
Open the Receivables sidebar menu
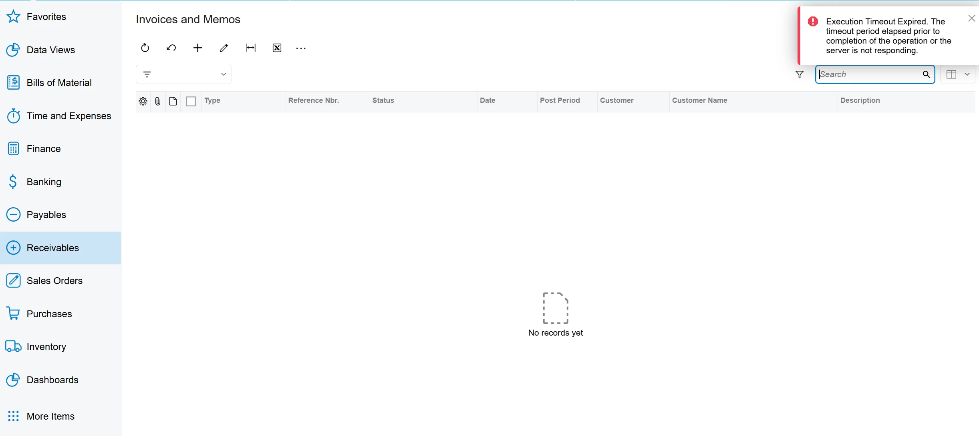pyautogui.click(x=52, y=248)
